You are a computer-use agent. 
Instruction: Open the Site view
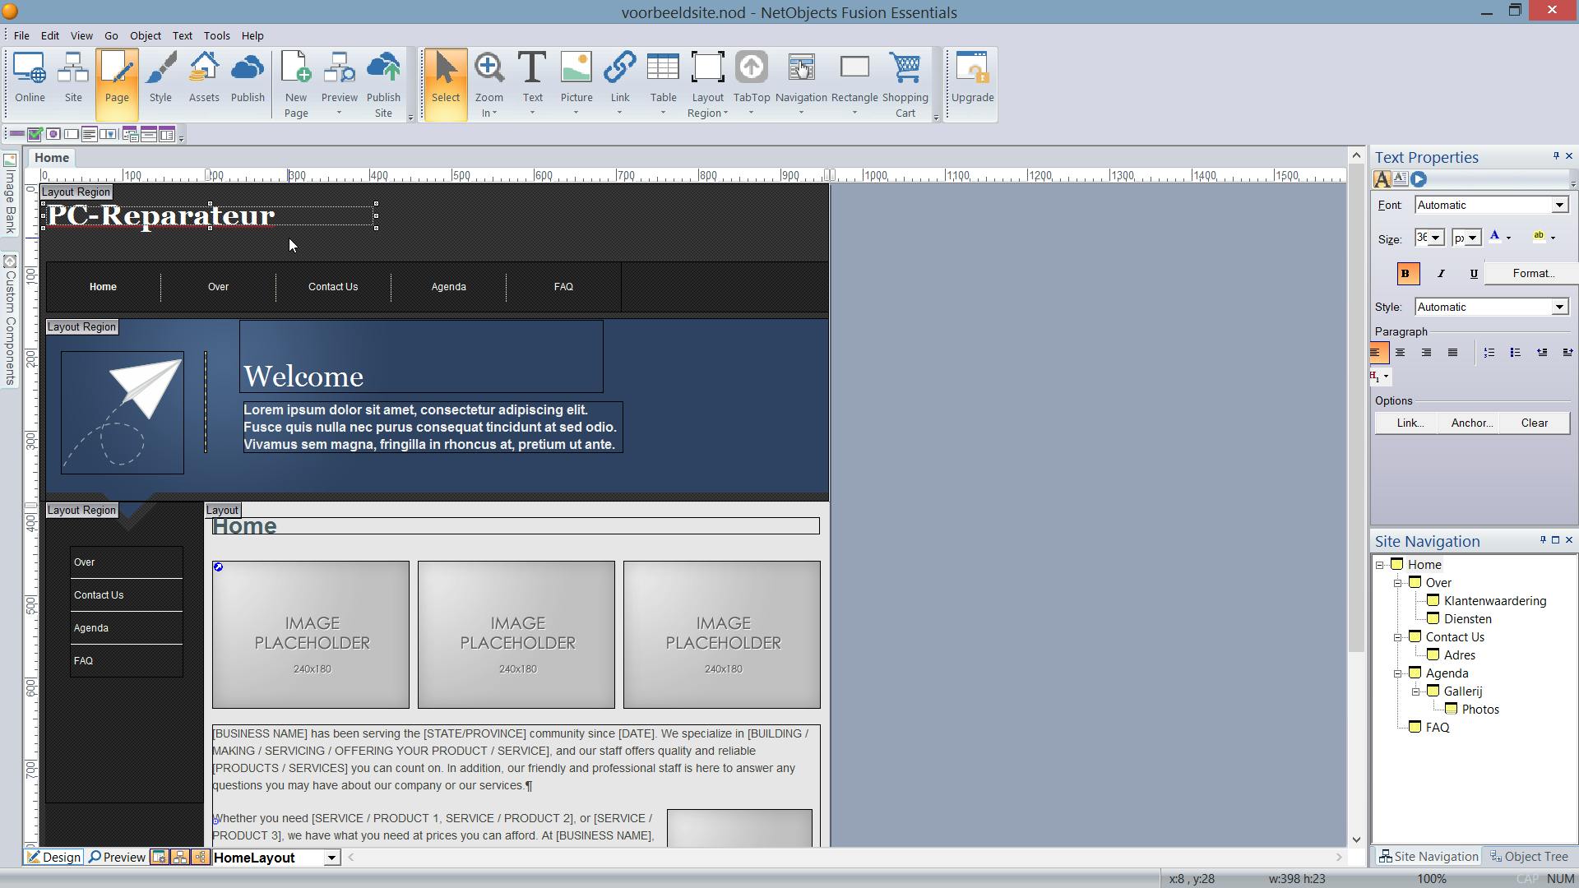(73, 78)
